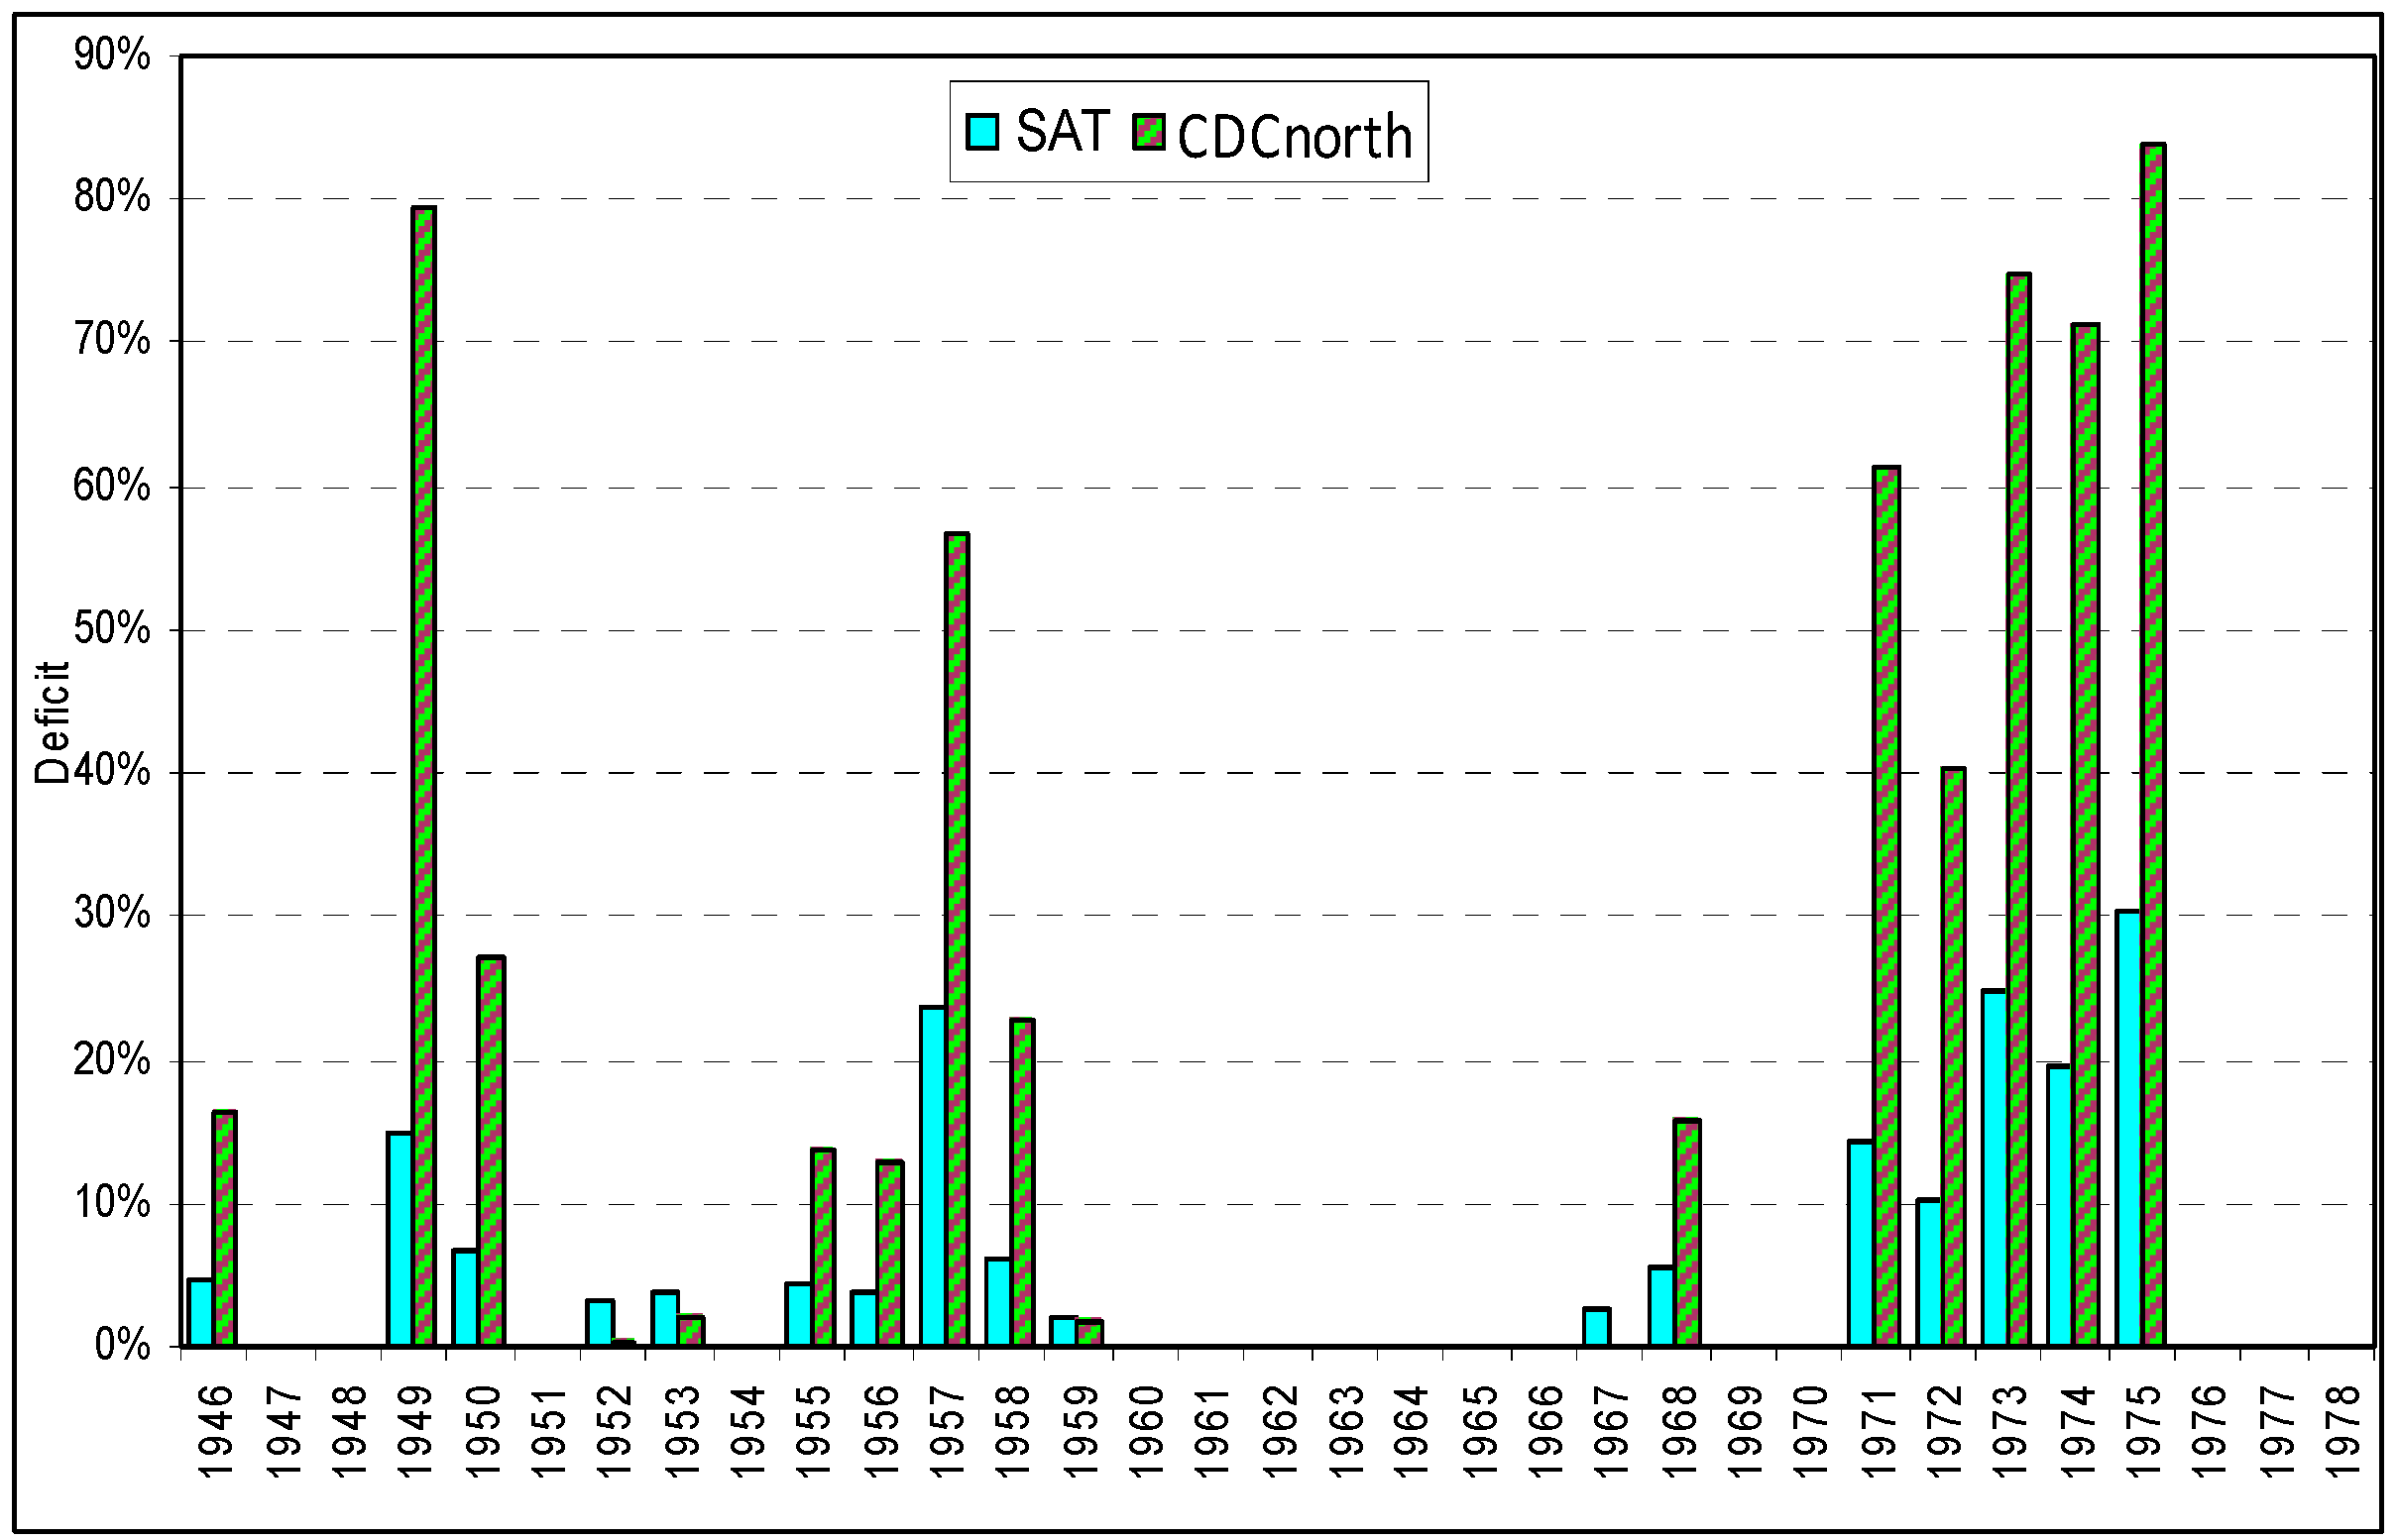
Task: Click the 1949 CDCnorth bar
Action: click(423, 775)
